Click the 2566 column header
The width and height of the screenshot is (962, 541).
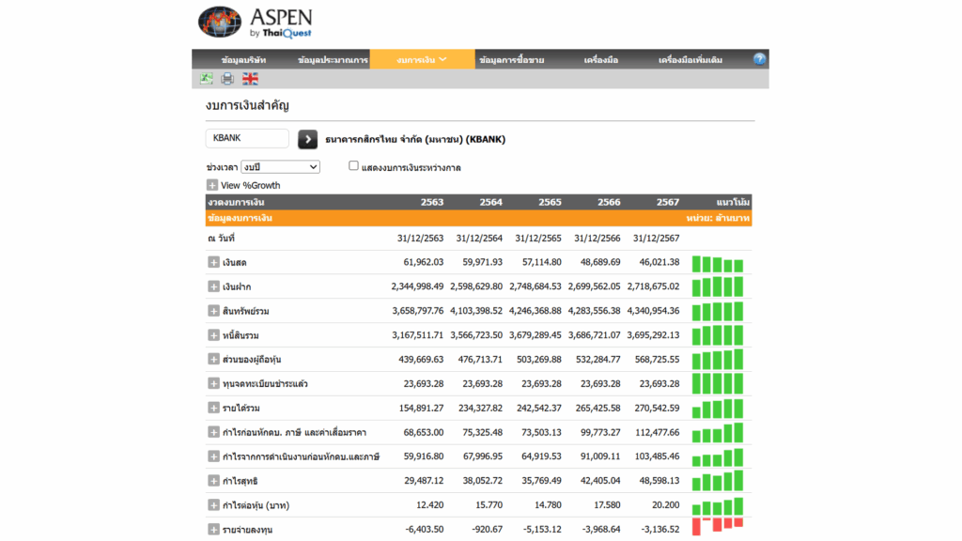tap(609, 202)
